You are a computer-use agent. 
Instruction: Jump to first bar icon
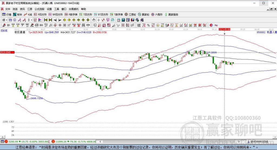click(45, 20)
